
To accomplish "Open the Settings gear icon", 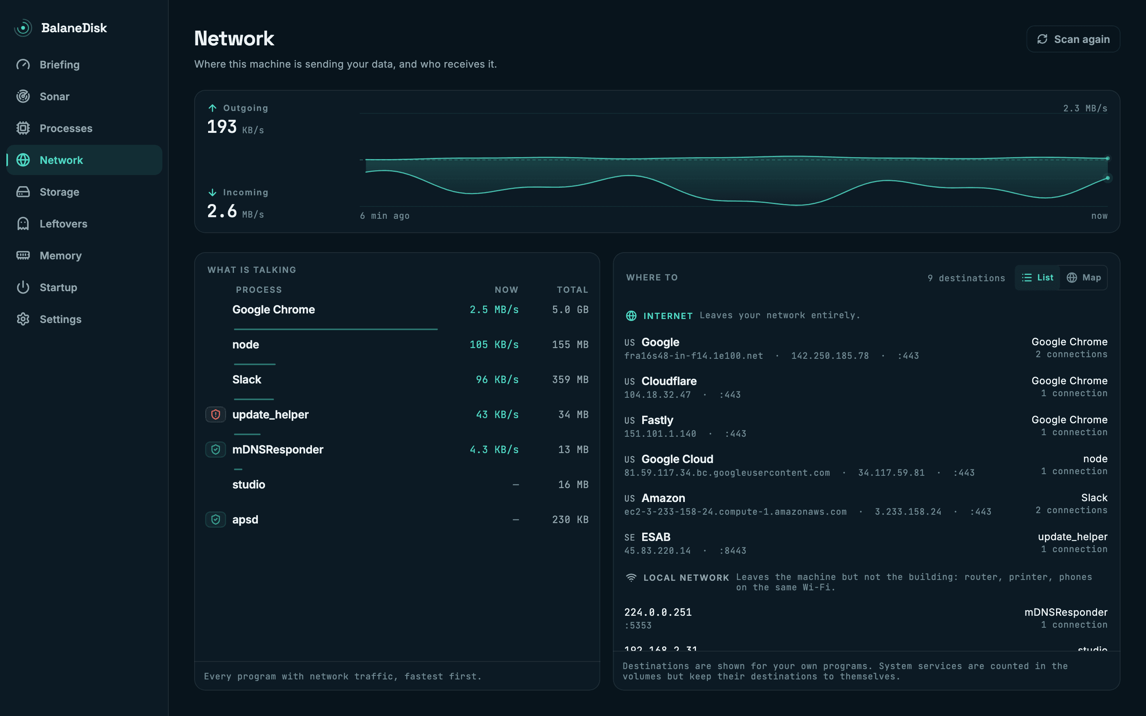I will (23, 319).
